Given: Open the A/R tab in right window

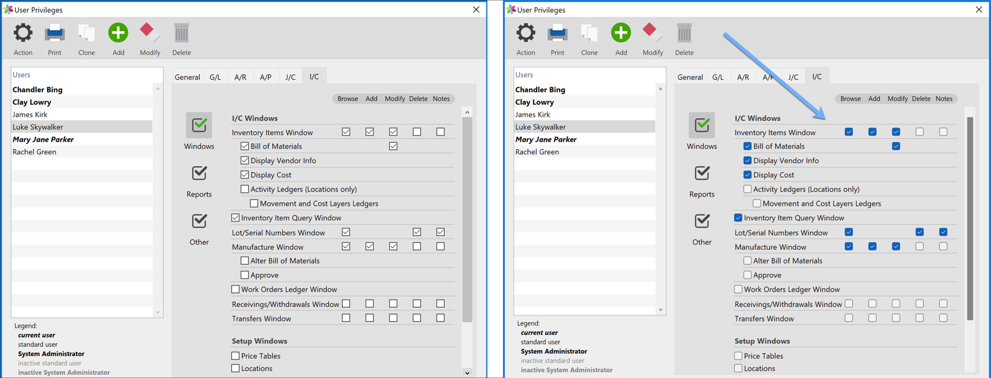Looking at the screenshot, I should tap(743, 77).
